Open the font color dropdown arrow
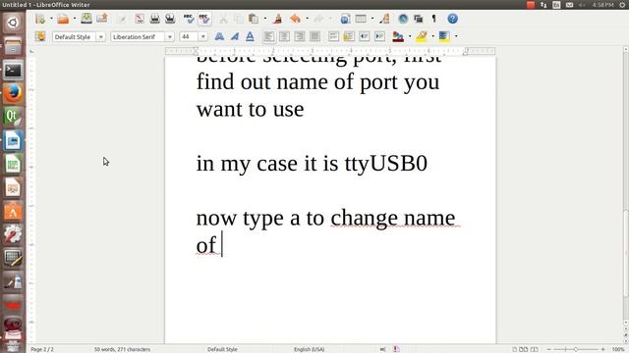 (x=410, y=37)
